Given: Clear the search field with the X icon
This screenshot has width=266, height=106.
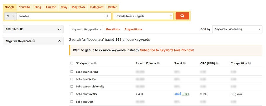Looking at the screenshot, I should 107,16.
